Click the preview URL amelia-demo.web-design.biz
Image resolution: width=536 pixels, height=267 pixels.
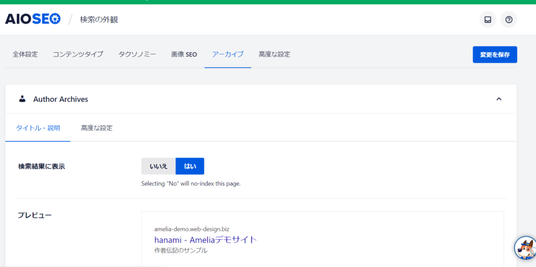(x=192, y=229)
